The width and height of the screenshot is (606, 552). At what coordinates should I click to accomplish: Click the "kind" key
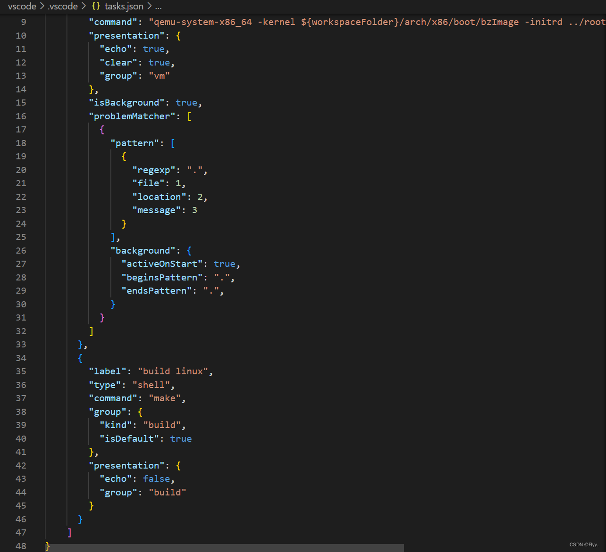(x=116, y=425)
